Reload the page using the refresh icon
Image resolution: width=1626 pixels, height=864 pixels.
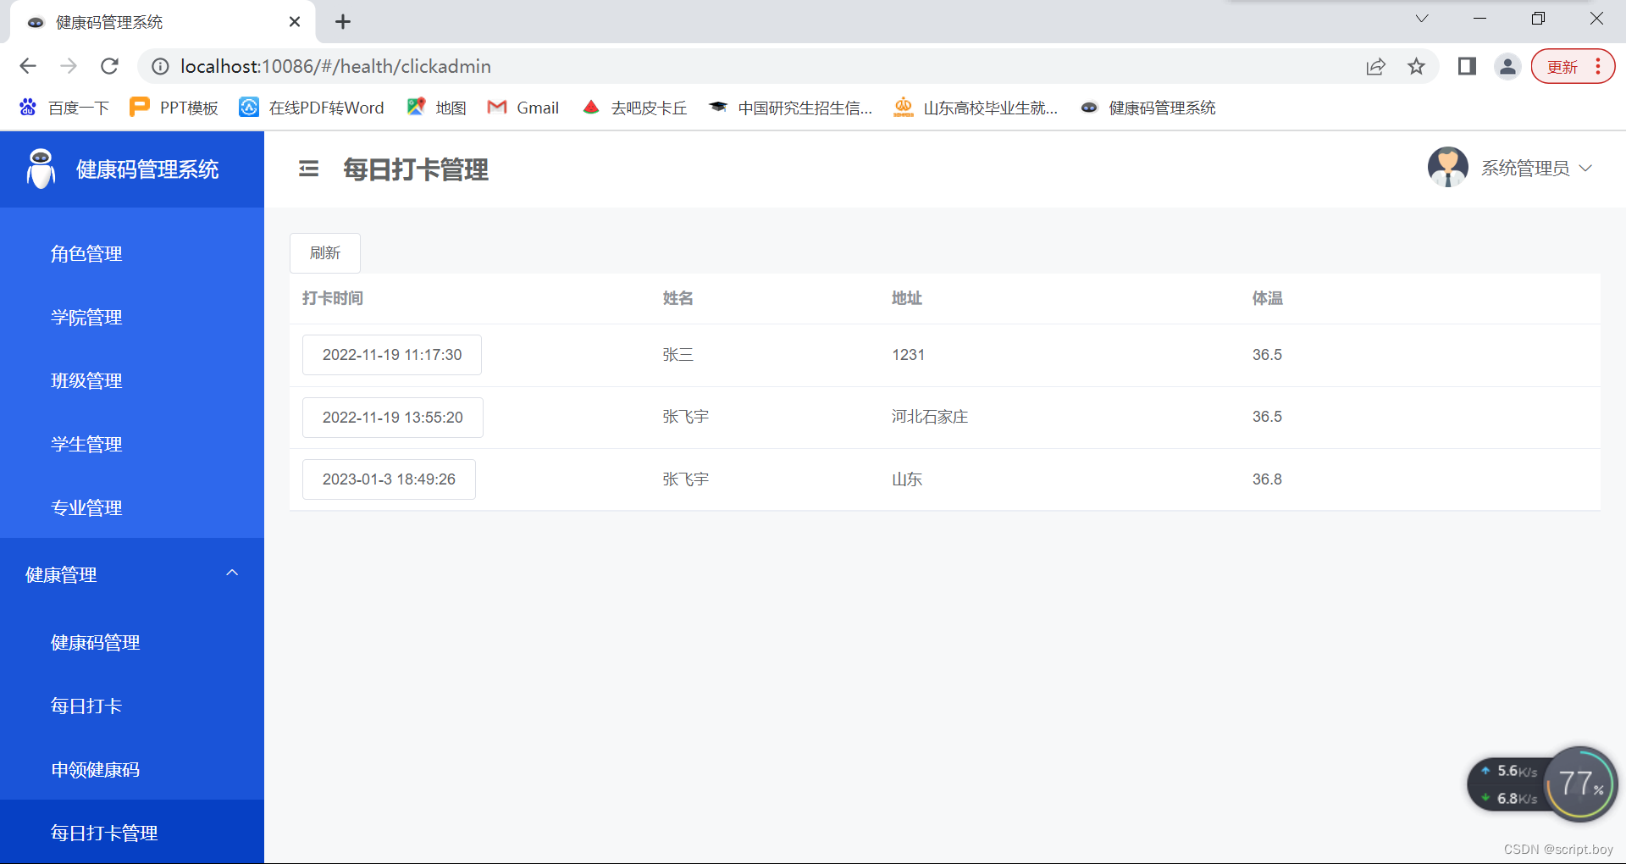point(109,66)
